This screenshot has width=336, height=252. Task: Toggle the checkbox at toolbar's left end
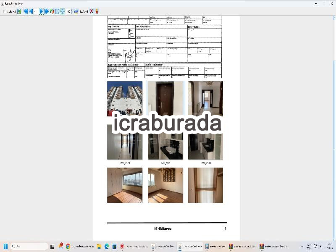coord(5,11)
